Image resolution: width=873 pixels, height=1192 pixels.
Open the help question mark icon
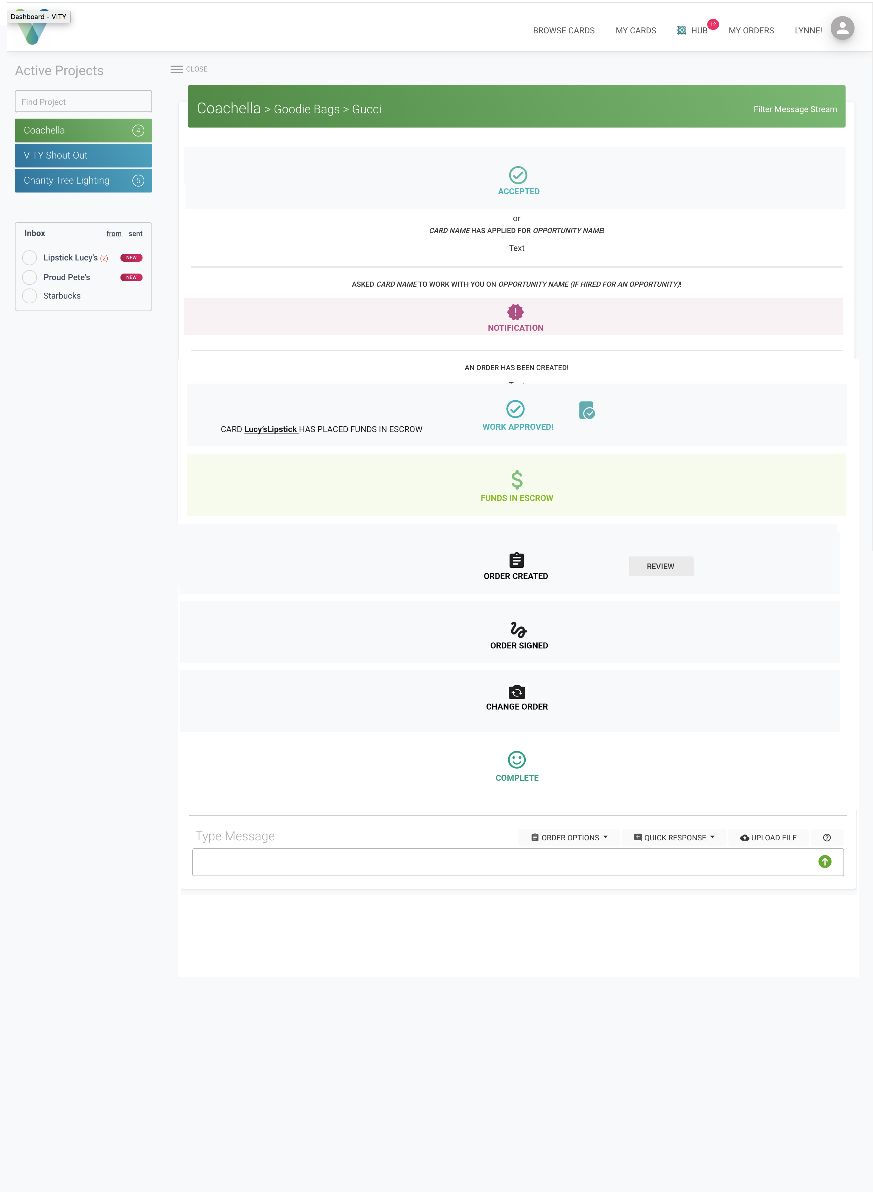click(x=827, y=838)
